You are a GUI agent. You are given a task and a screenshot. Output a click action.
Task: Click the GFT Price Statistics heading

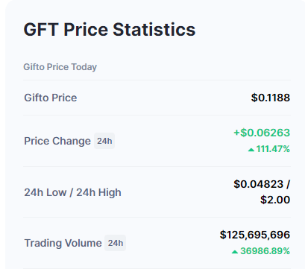[110, 30]
